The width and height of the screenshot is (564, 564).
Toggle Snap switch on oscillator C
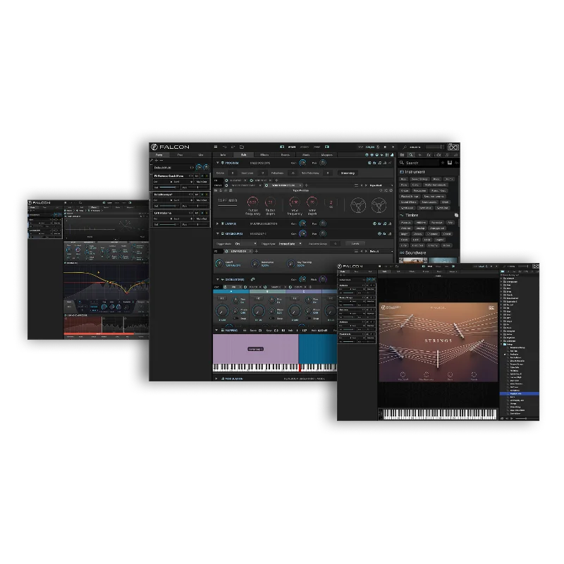(309, 319)
